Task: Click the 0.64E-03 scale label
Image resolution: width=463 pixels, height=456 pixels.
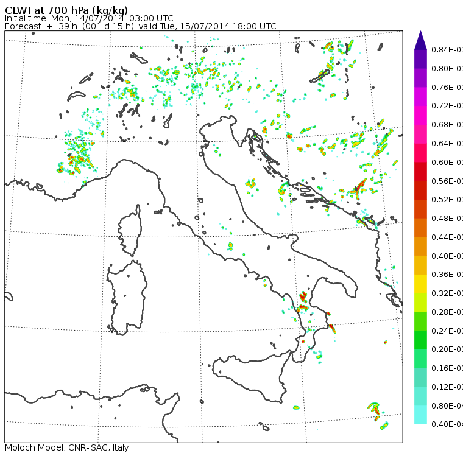Action: (x=447, y=144)
